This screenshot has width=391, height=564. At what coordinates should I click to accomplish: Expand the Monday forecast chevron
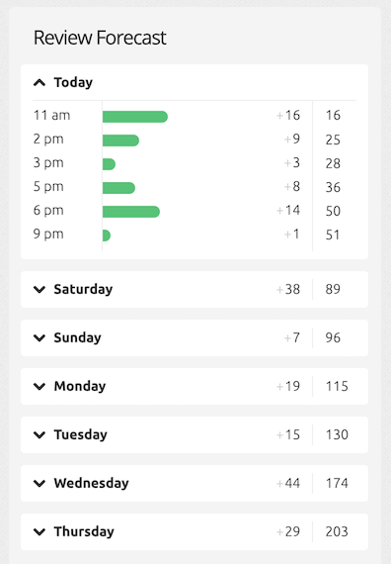coord(39,386)
